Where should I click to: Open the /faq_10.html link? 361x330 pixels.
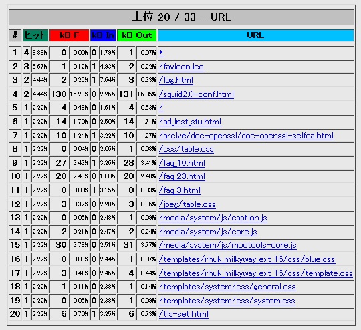tap(182, 163)
